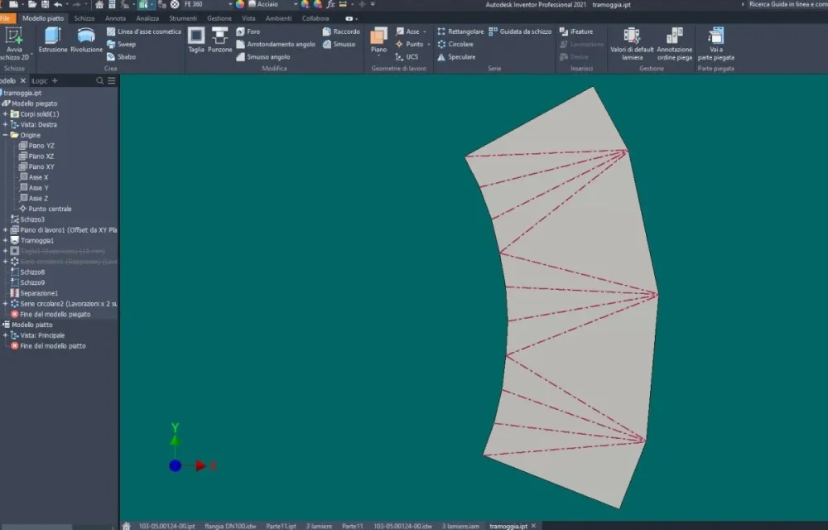
Task: Expand Piano di lavoro1 node
Action: pos(5,230)
